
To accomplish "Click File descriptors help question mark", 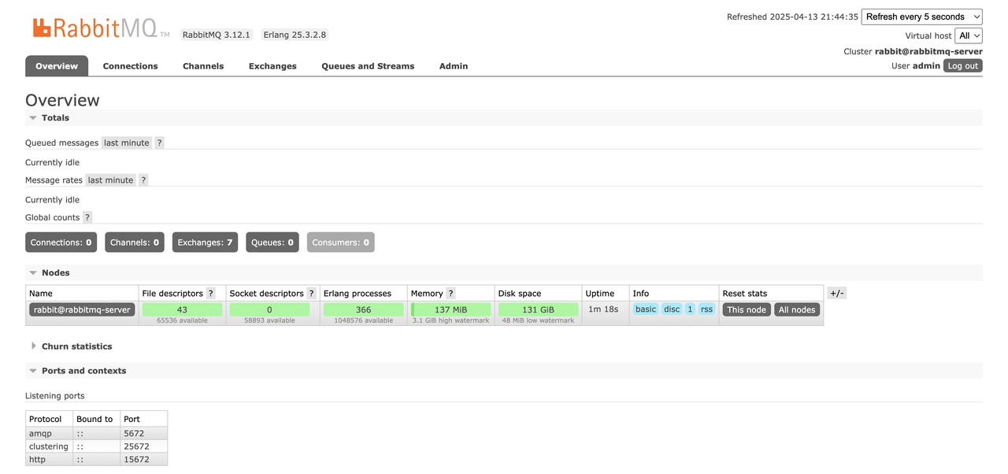I will tap(210, 294).
